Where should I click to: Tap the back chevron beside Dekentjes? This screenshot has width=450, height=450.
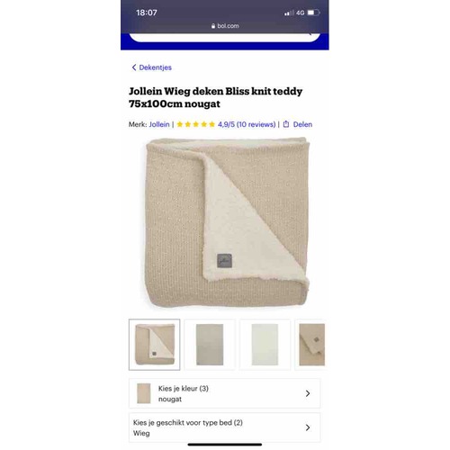[x=134, y=67]
